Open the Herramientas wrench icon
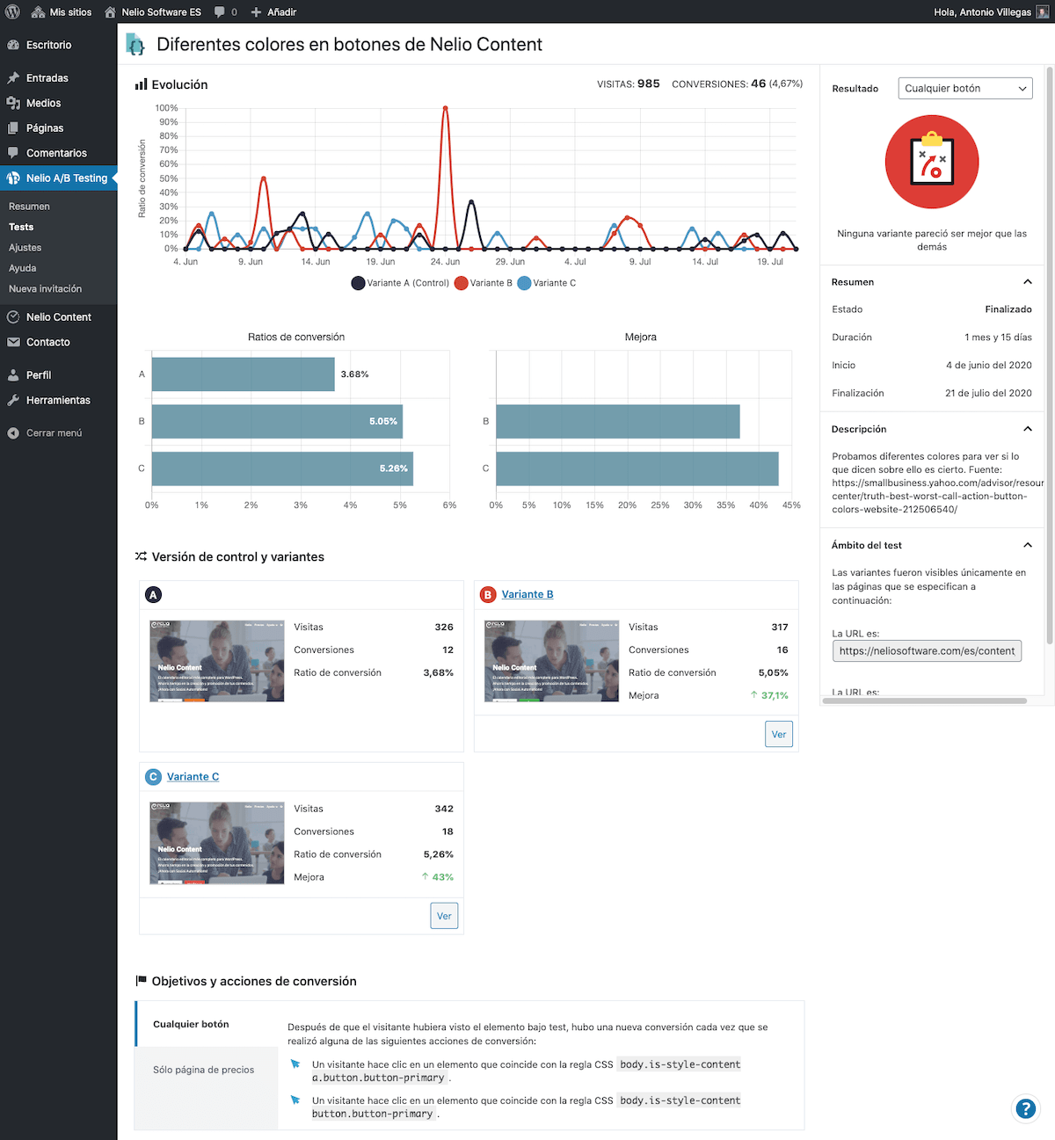The height and width of the screenshot is (1140, 1055). [x=13, y=400]
